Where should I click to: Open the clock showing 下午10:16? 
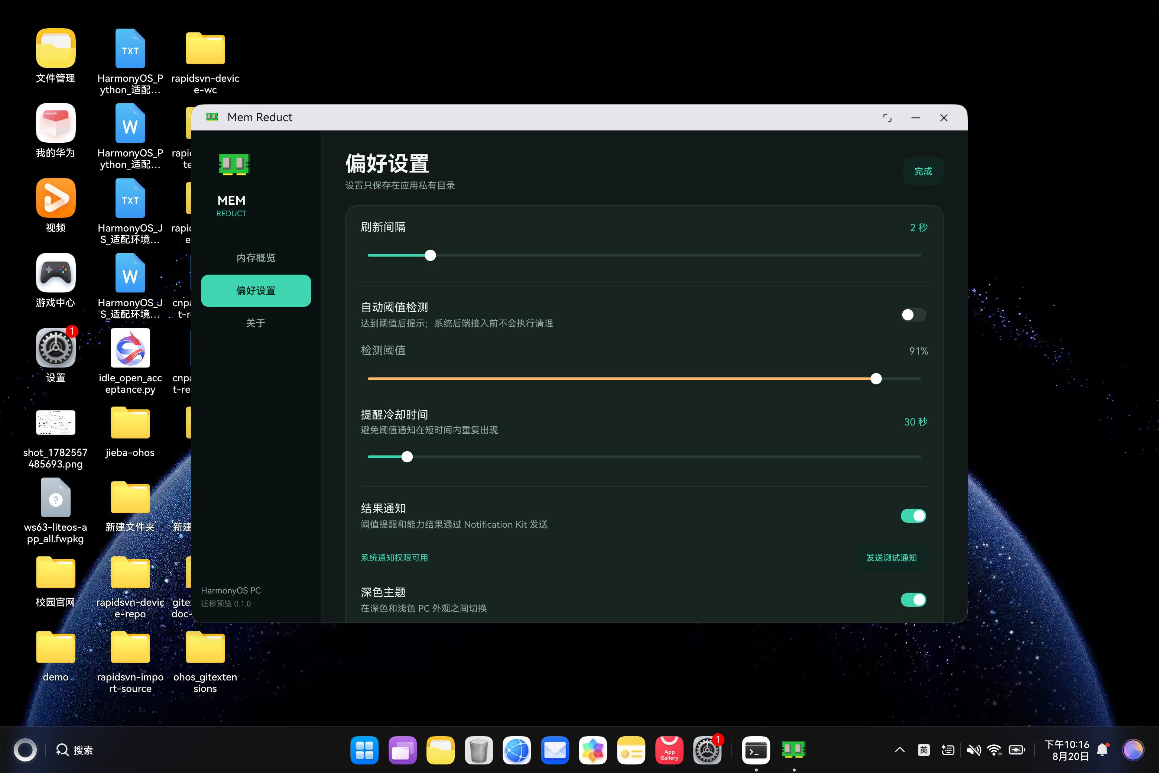(1067, 744)
